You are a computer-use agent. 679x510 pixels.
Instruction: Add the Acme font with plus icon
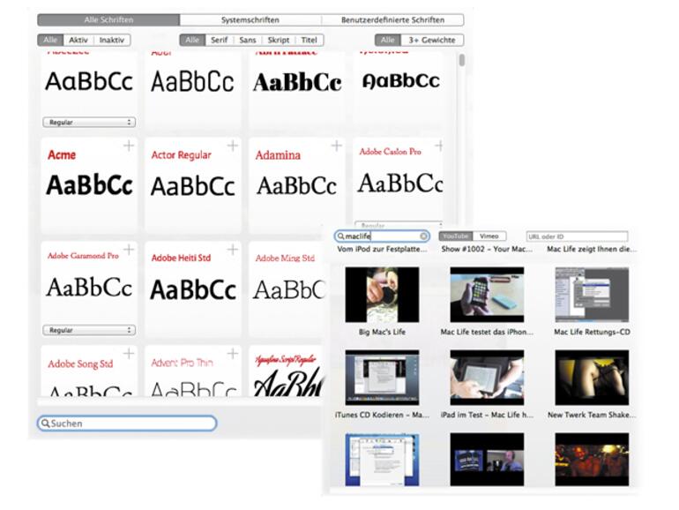coord(129,146)
